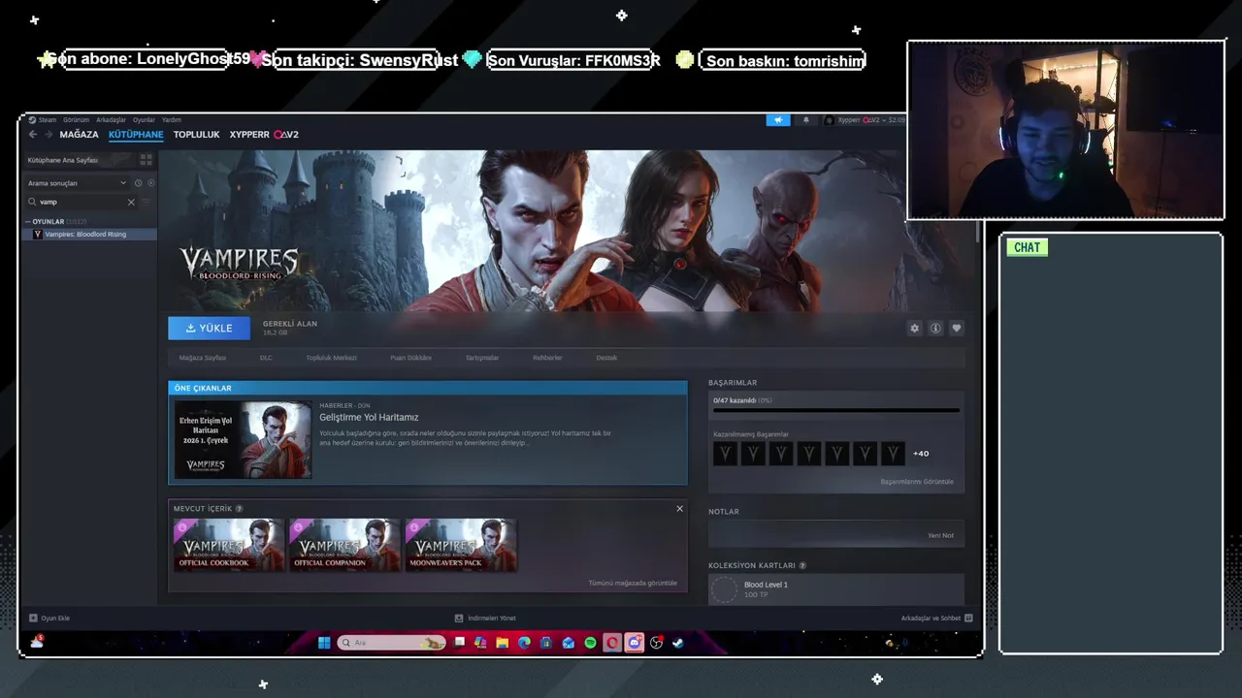This screenshot has height=698, width=1242.
Task: Open the XYPPERR profile tab
Action: (264, 135)
